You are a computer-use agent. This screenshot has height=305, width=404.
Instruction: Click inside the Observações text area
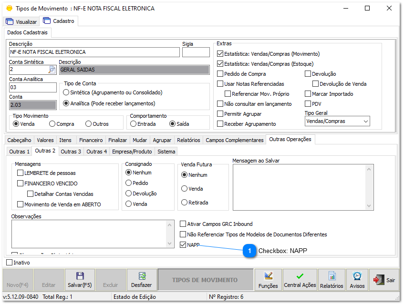(x=86, y=234)
